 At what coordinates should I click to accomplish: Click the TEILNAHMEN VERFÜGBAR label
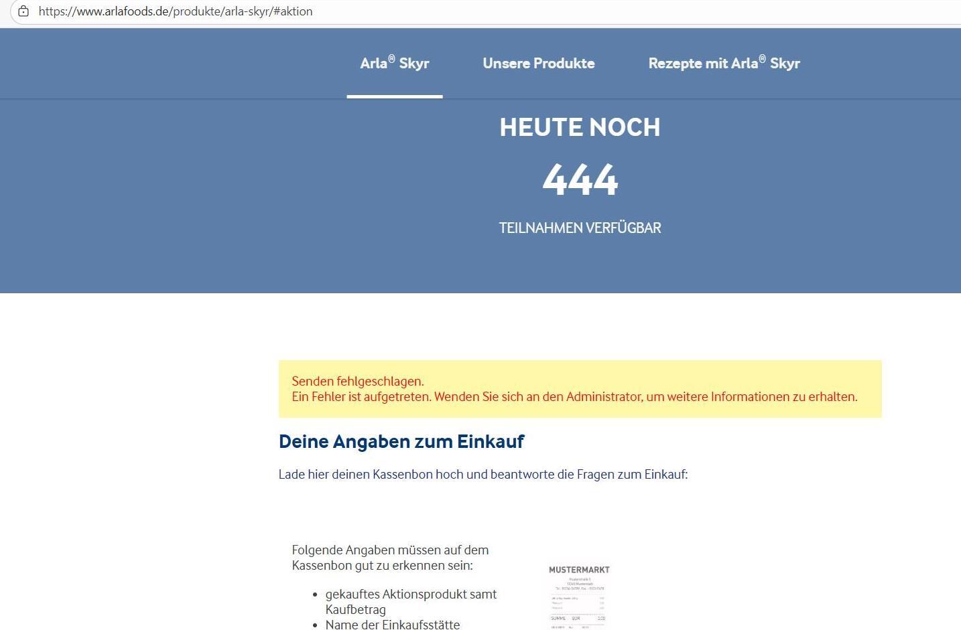point(580,228)
